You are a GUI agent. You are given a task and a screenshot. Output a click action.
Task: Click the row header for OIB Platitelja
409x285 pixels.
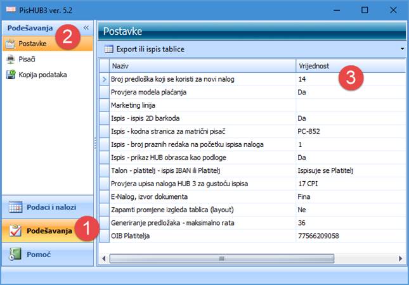pyautogui.click(x=105, y=236)
